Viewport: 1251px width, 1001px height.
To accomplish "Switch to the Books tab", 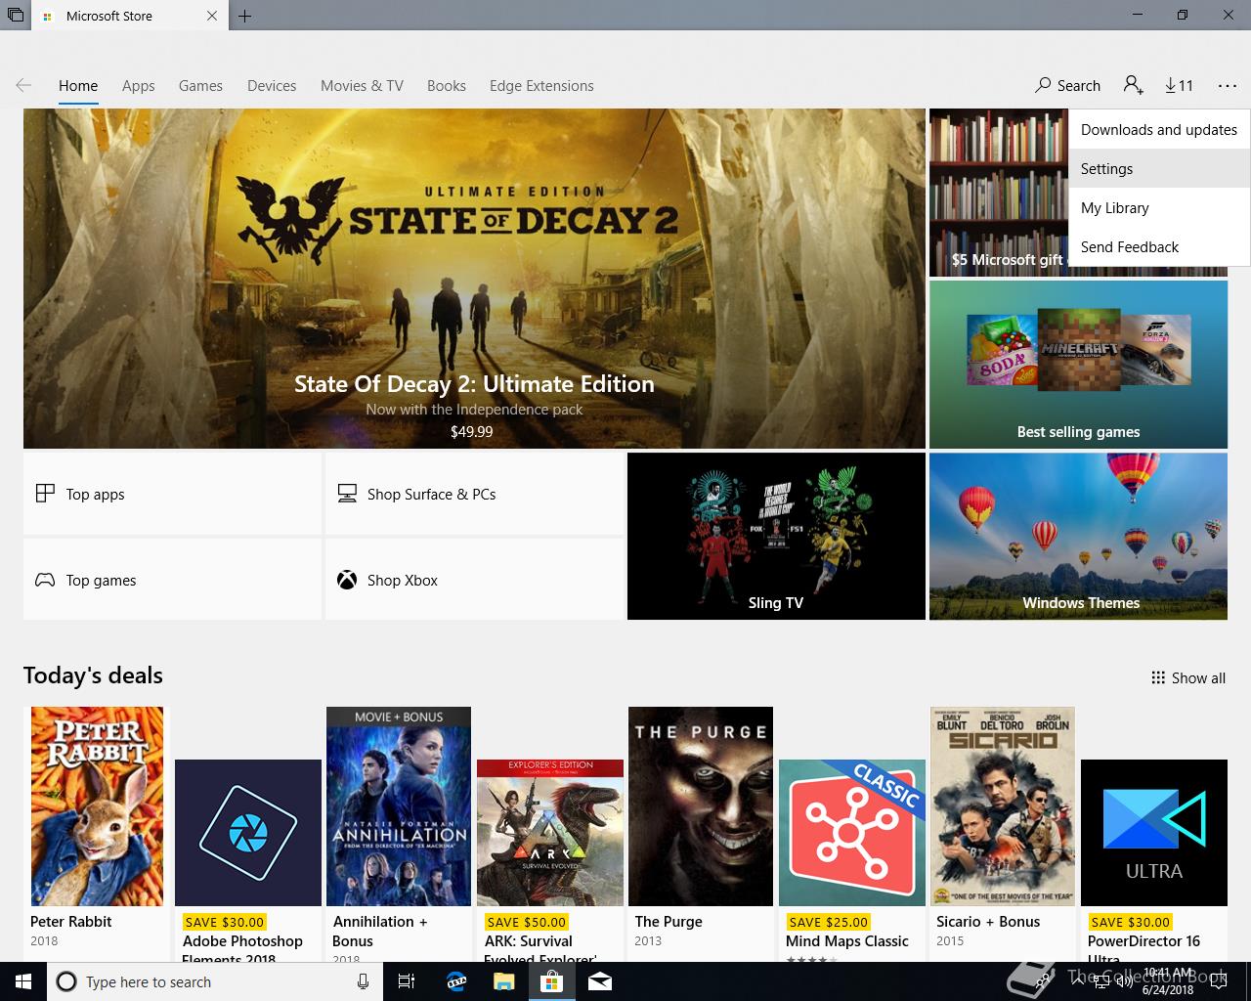I will (x=447, y=86).
